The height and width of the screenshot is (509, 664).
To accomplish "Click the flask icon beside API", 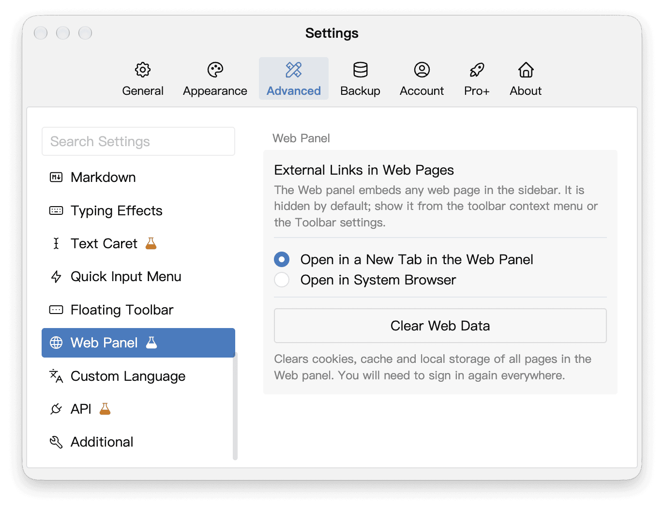I will (105, 409).
